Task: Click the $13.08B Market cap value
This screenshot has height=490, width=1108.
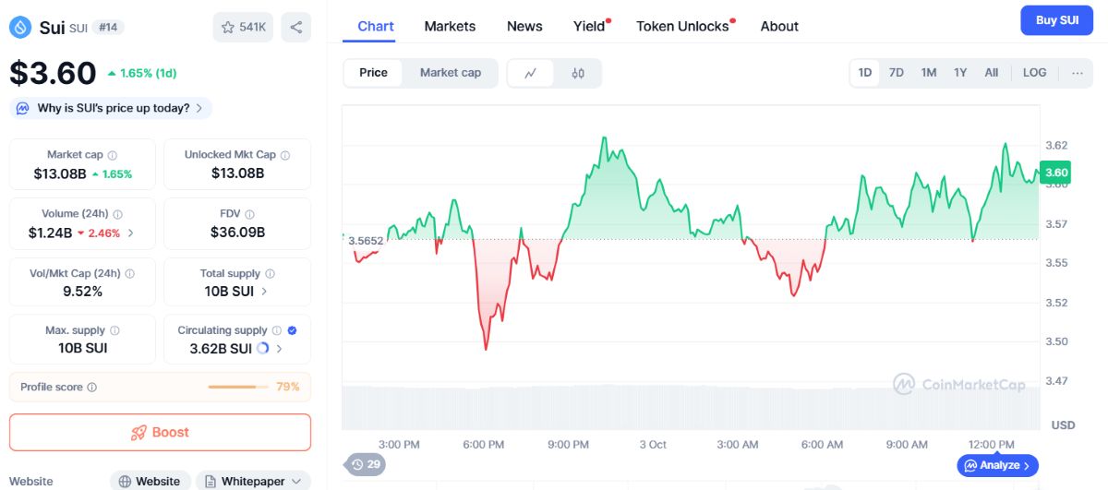Action: point(60,173)
